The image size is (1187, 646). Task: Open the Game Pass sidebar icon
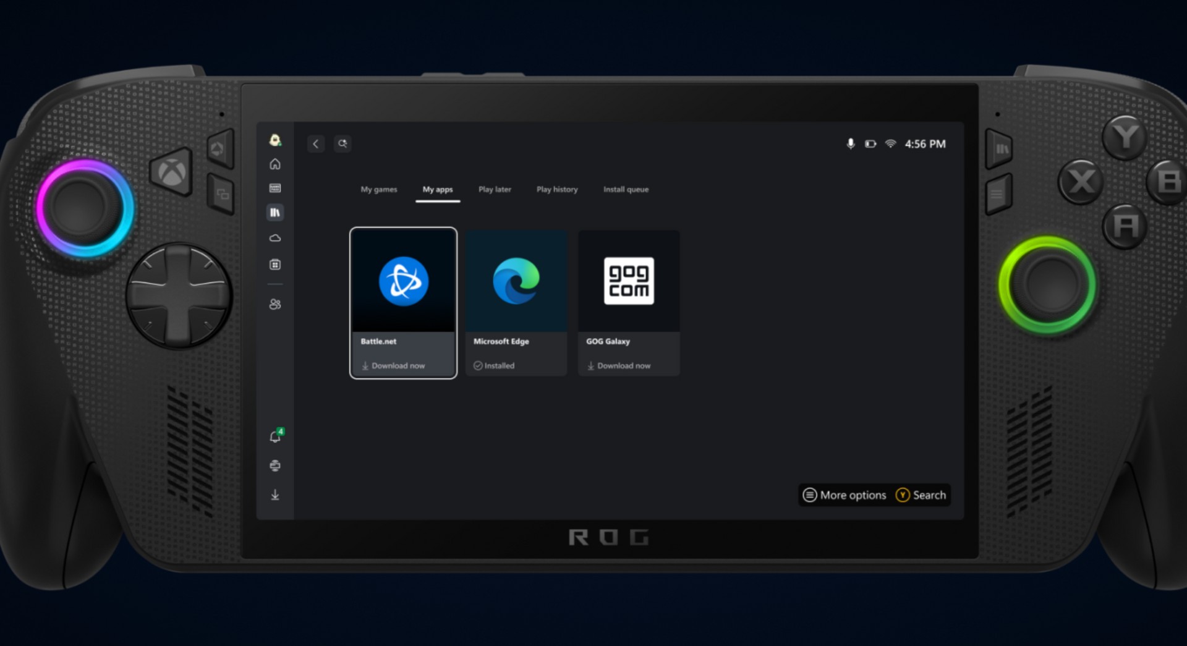[x=275, y=188]
